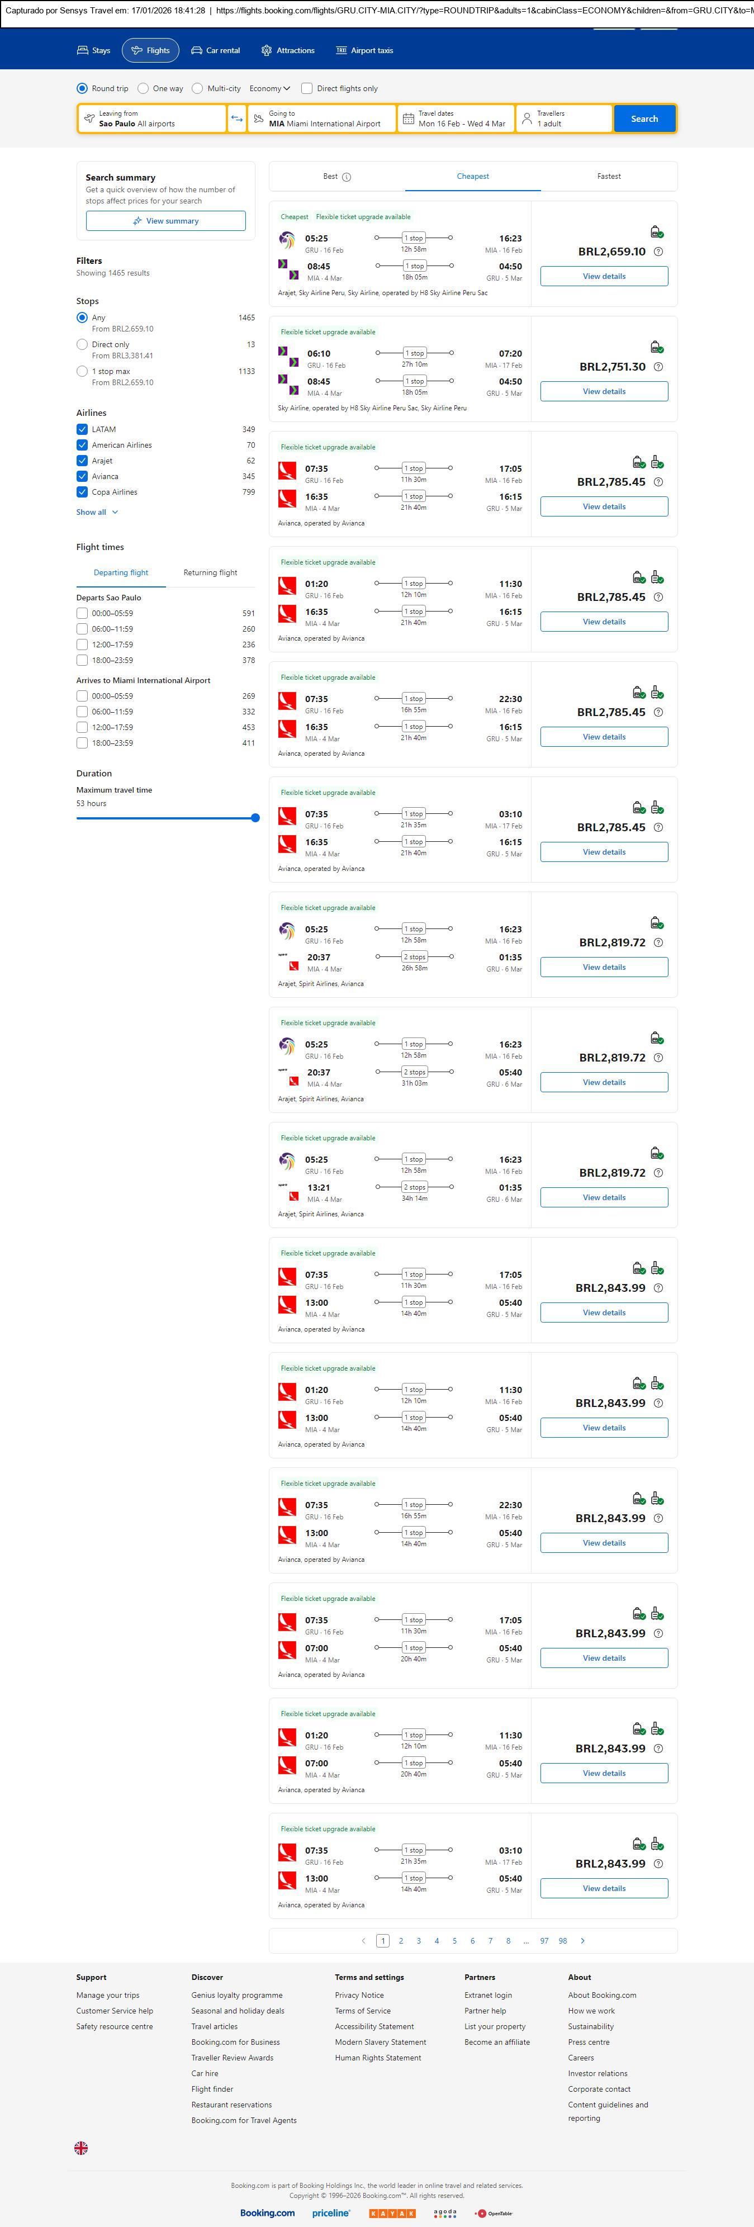The width and height of the screenshot is (754, 2227).
Task: Uncheck the LATAM airline filter
Action: [82, 430]
